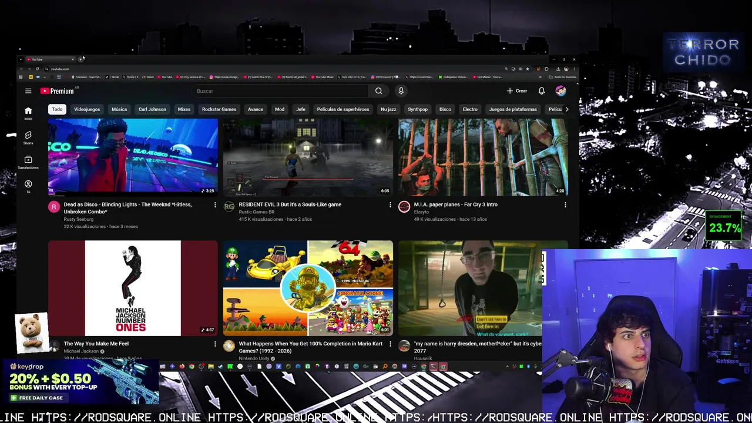This screenshot has height=423, width=752.
Task: Click the Buscar search field
Action: (281, 91)
